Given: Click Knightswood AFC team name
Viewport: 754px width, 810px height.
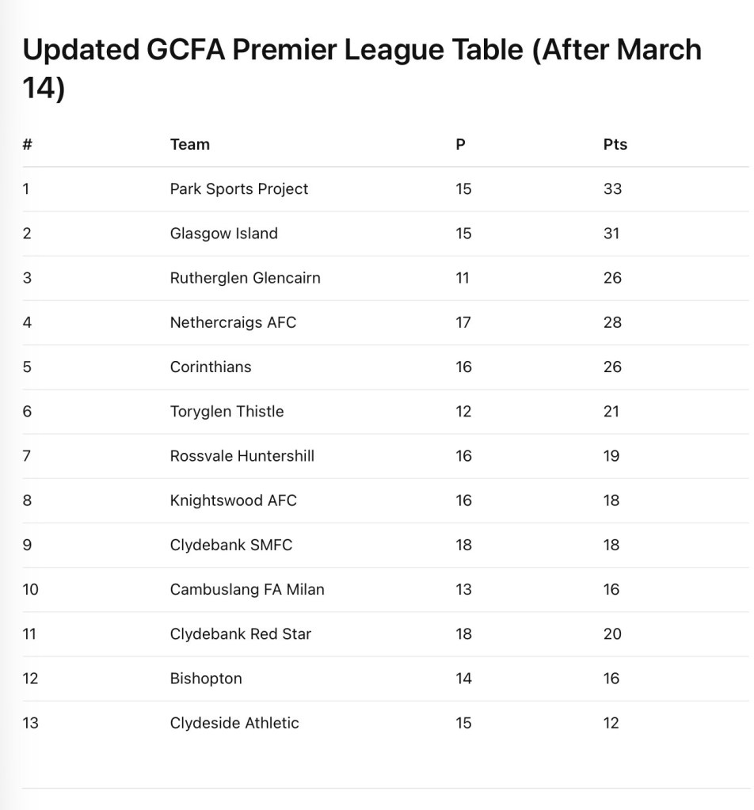Looking at the screenshot, I should point(233,500).
